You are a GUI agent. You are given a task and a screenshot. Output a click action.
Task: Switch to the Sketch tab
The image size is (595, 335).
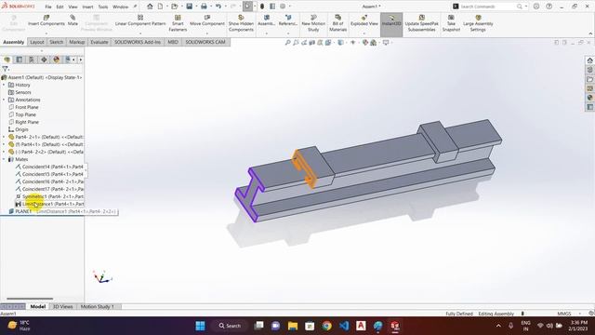click(x=56, y=42)
